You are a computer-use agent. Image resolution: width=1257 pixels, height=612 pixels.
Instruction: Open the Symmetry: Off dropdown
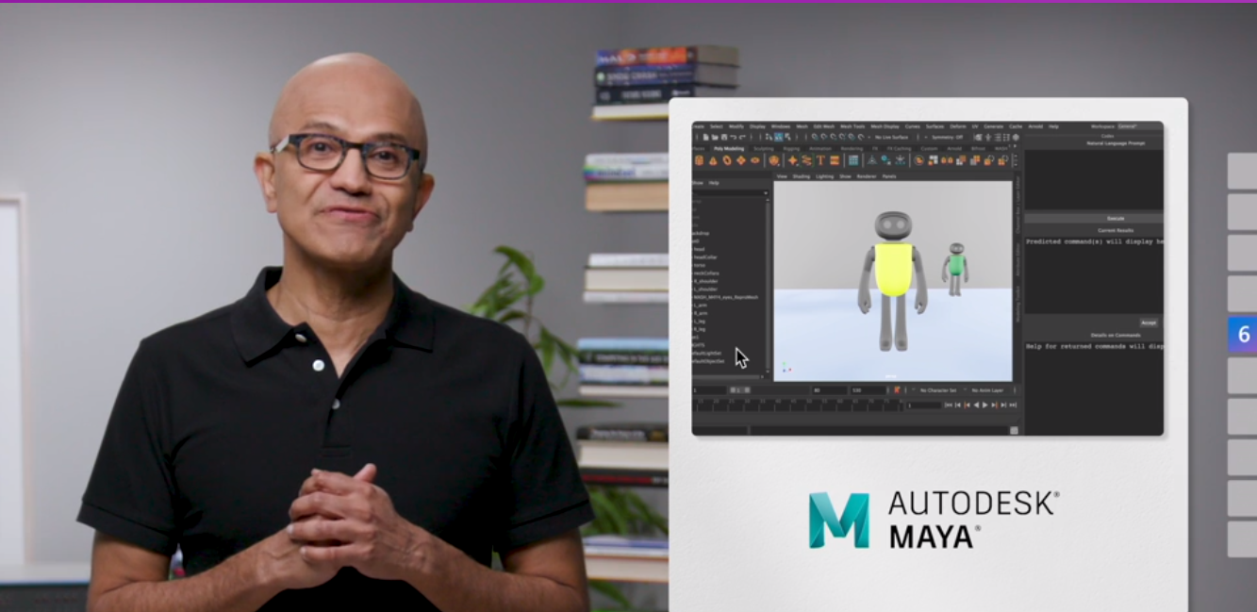pos(948,138)
